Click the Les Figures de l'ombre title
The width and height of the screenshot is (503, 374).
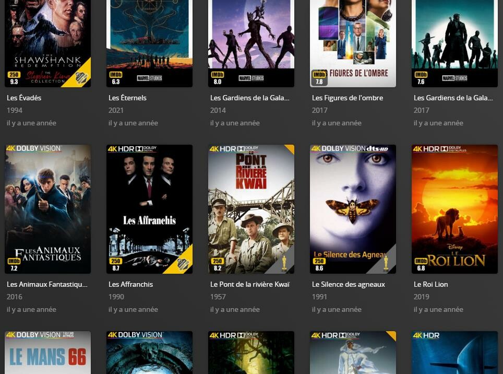tap(348, 98)
